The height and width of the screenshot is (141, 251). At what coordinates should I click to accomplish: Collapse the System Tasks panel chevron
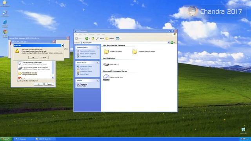(98, 47)
